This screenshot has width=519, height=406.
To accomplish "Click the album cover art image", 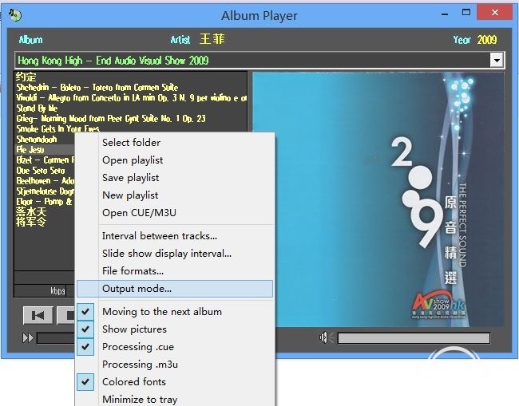I will (378, 199).
